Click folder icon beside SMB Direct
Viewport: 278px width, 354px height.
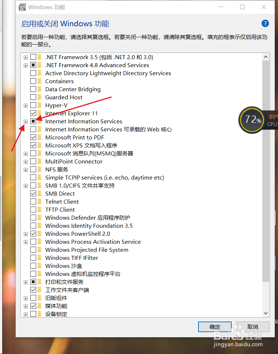pos(40,193)
